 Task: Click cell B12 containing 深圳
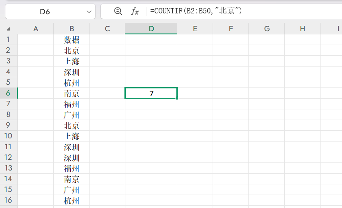72,157
